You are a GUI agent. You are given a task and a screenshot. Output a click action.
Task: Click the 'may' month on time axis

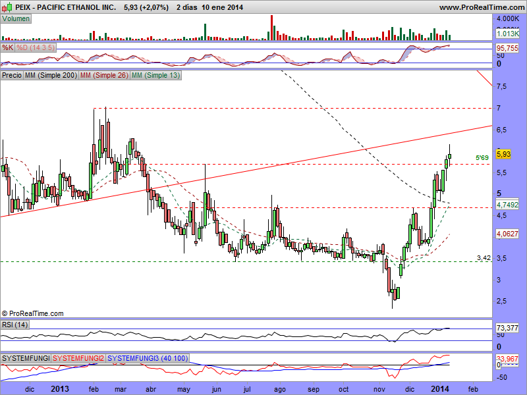pos(184,390)
